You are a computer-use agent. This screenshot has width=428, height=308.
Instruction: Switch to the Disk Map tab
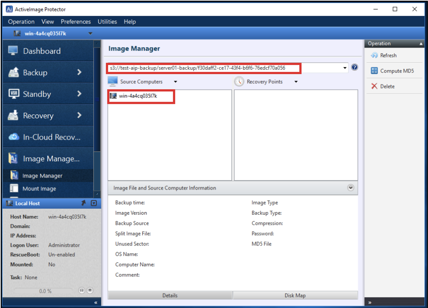(295, 295)
